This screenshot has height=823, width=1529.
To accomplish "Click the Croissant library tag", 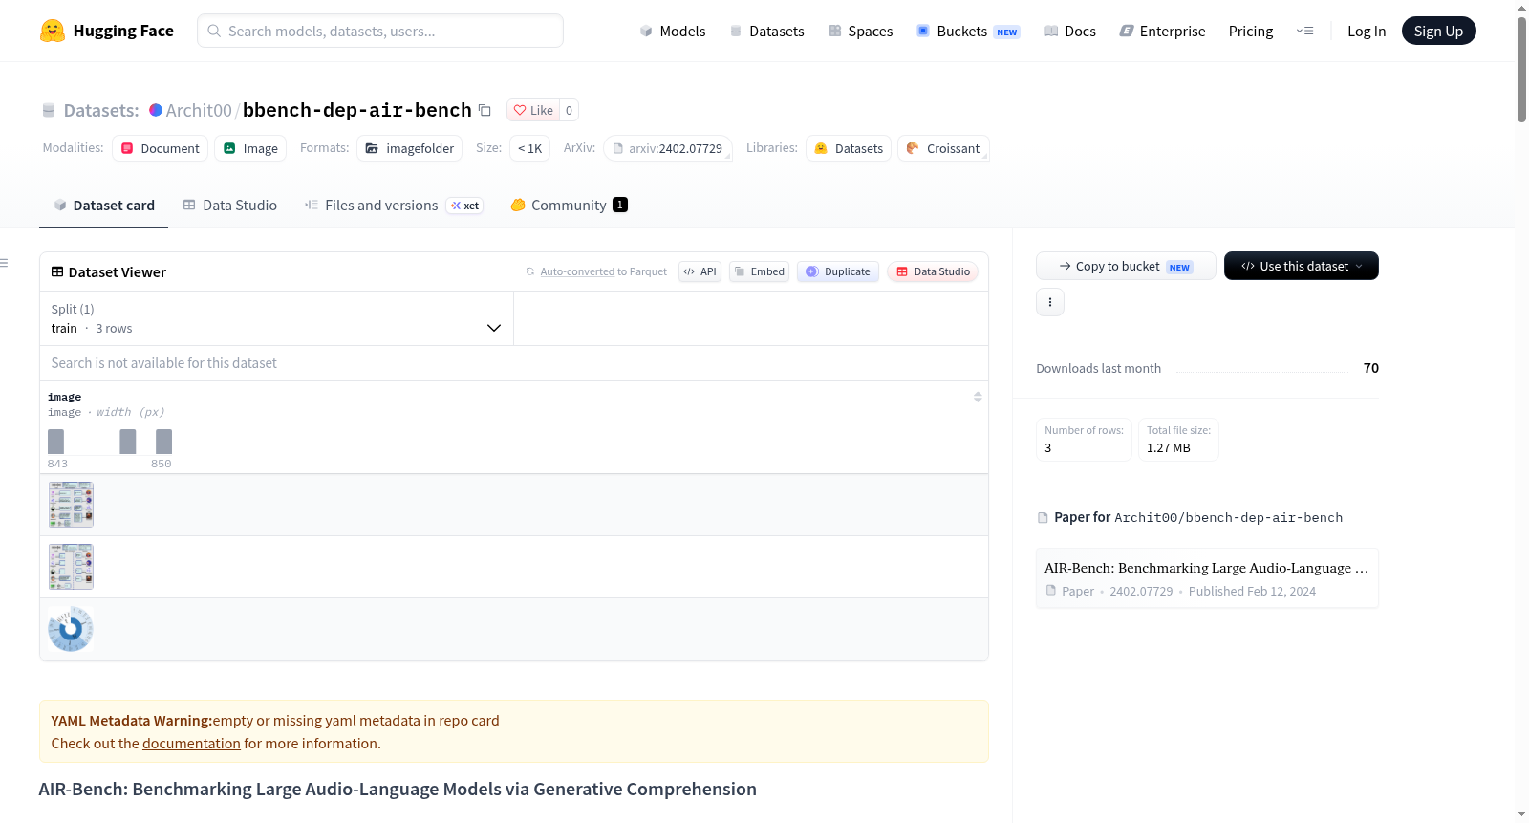I will click(x=943, y=148).
